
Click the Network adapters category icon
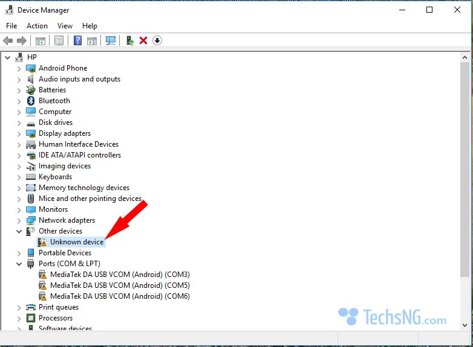click(31, 220)
